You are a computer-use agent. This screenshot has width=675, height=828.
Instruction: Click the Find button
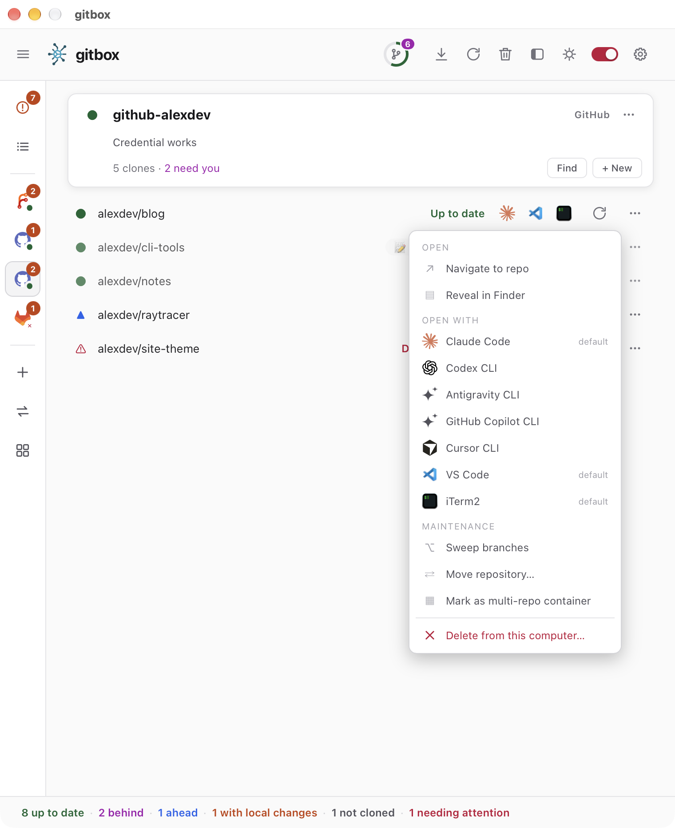coord(567,168)
